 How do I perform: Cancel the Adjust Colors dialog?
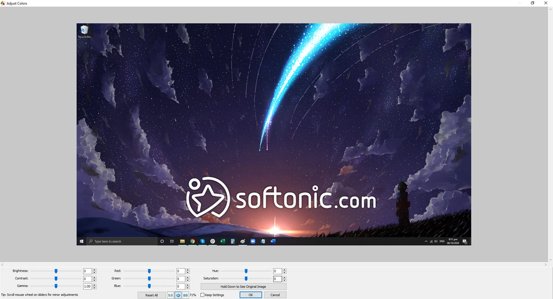tap(275, 295)
